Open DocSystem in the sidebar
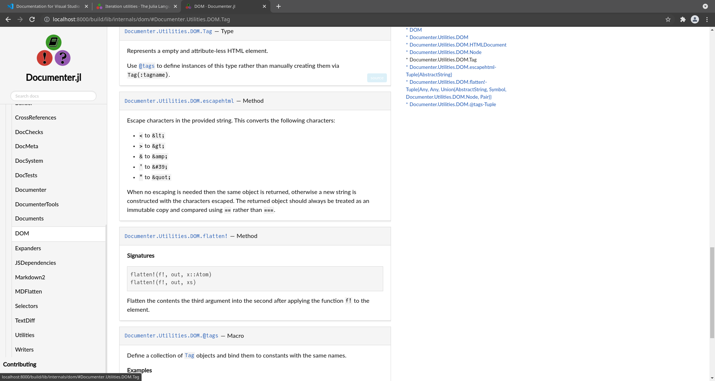Image resolution: width=715 pixels, height=381 pixels. pyautogui.click(x=29, y=161)
